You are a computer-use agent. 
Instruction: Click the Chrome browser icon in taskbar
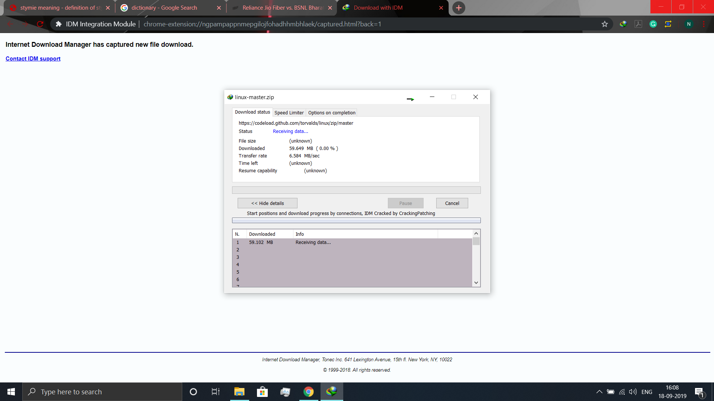308,391
